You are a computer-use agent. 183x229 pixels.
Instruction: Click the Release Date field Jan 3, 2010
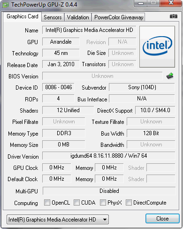(x=61, y=64)
